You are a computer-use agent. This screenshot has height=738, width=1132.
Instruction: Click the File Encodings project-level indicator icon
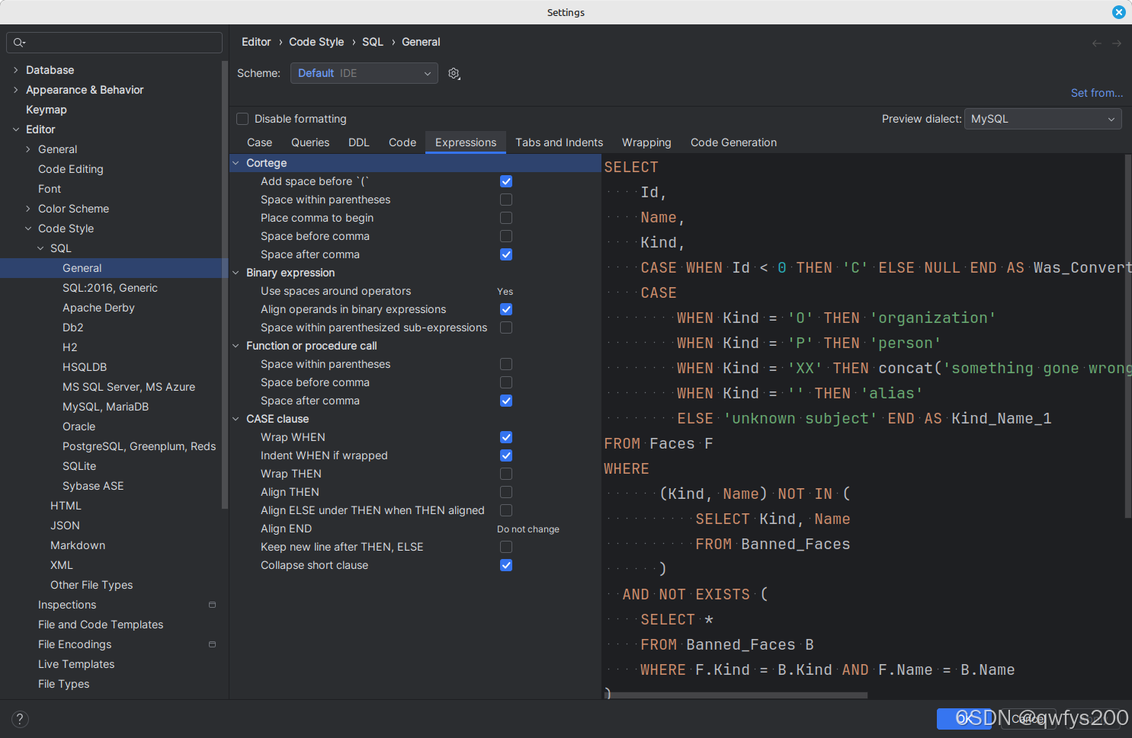point(212,644)
